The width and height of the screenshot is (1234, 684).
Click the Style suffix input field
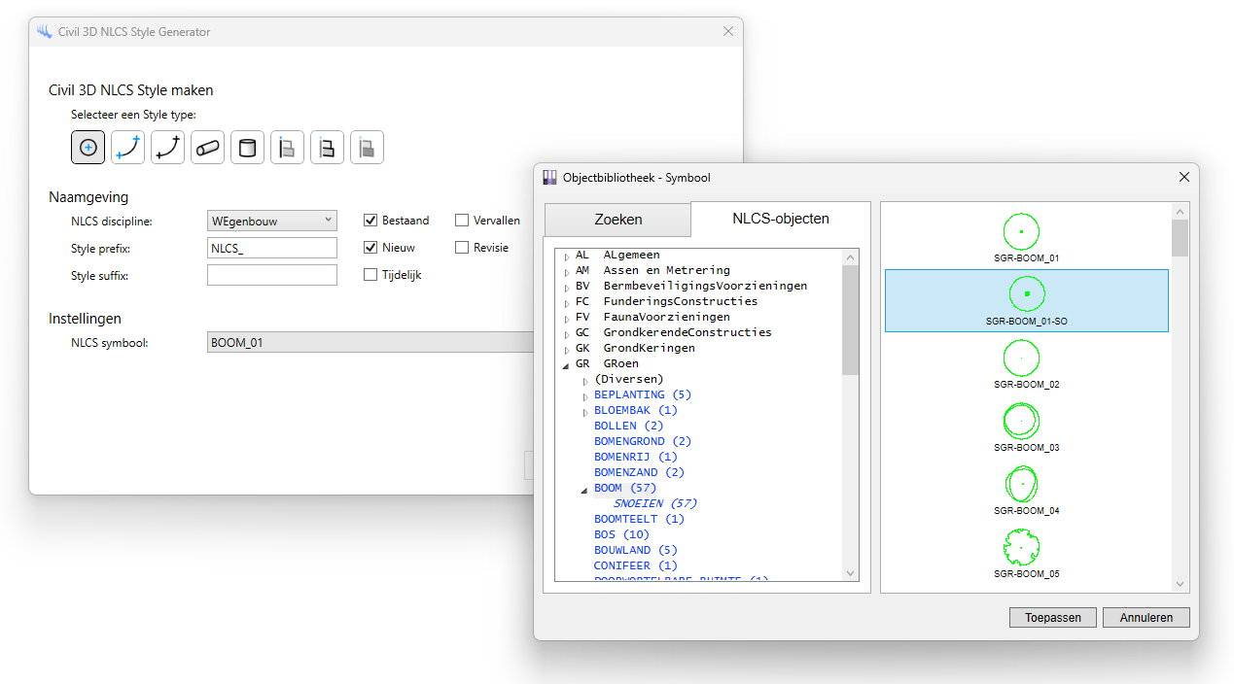271,275
